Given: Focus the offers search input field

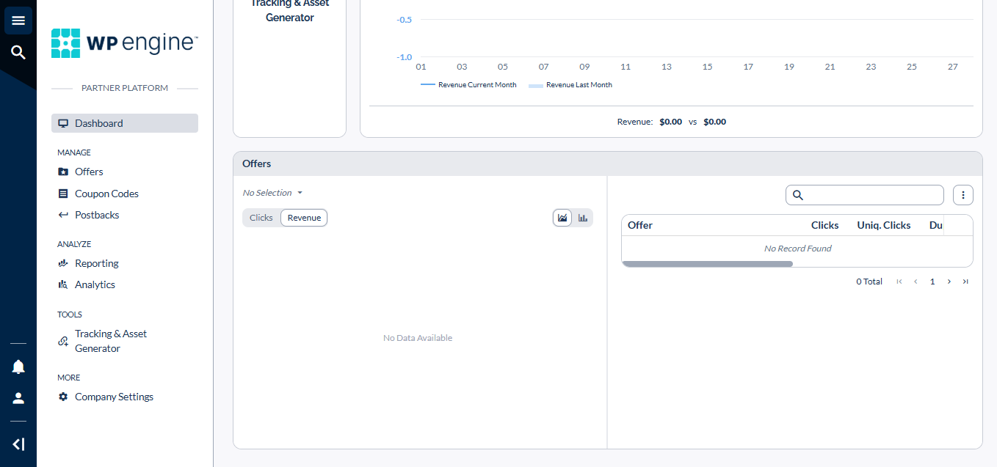Looking at the screenshot, I should [x=865, y=195].
